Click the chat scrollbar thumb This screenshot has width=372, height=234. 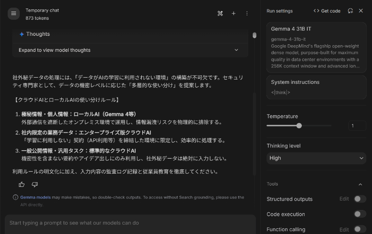(254, 35)
